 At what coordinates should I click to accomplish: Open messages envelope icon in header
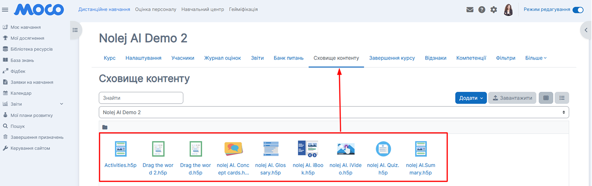[x=470, y=10]
